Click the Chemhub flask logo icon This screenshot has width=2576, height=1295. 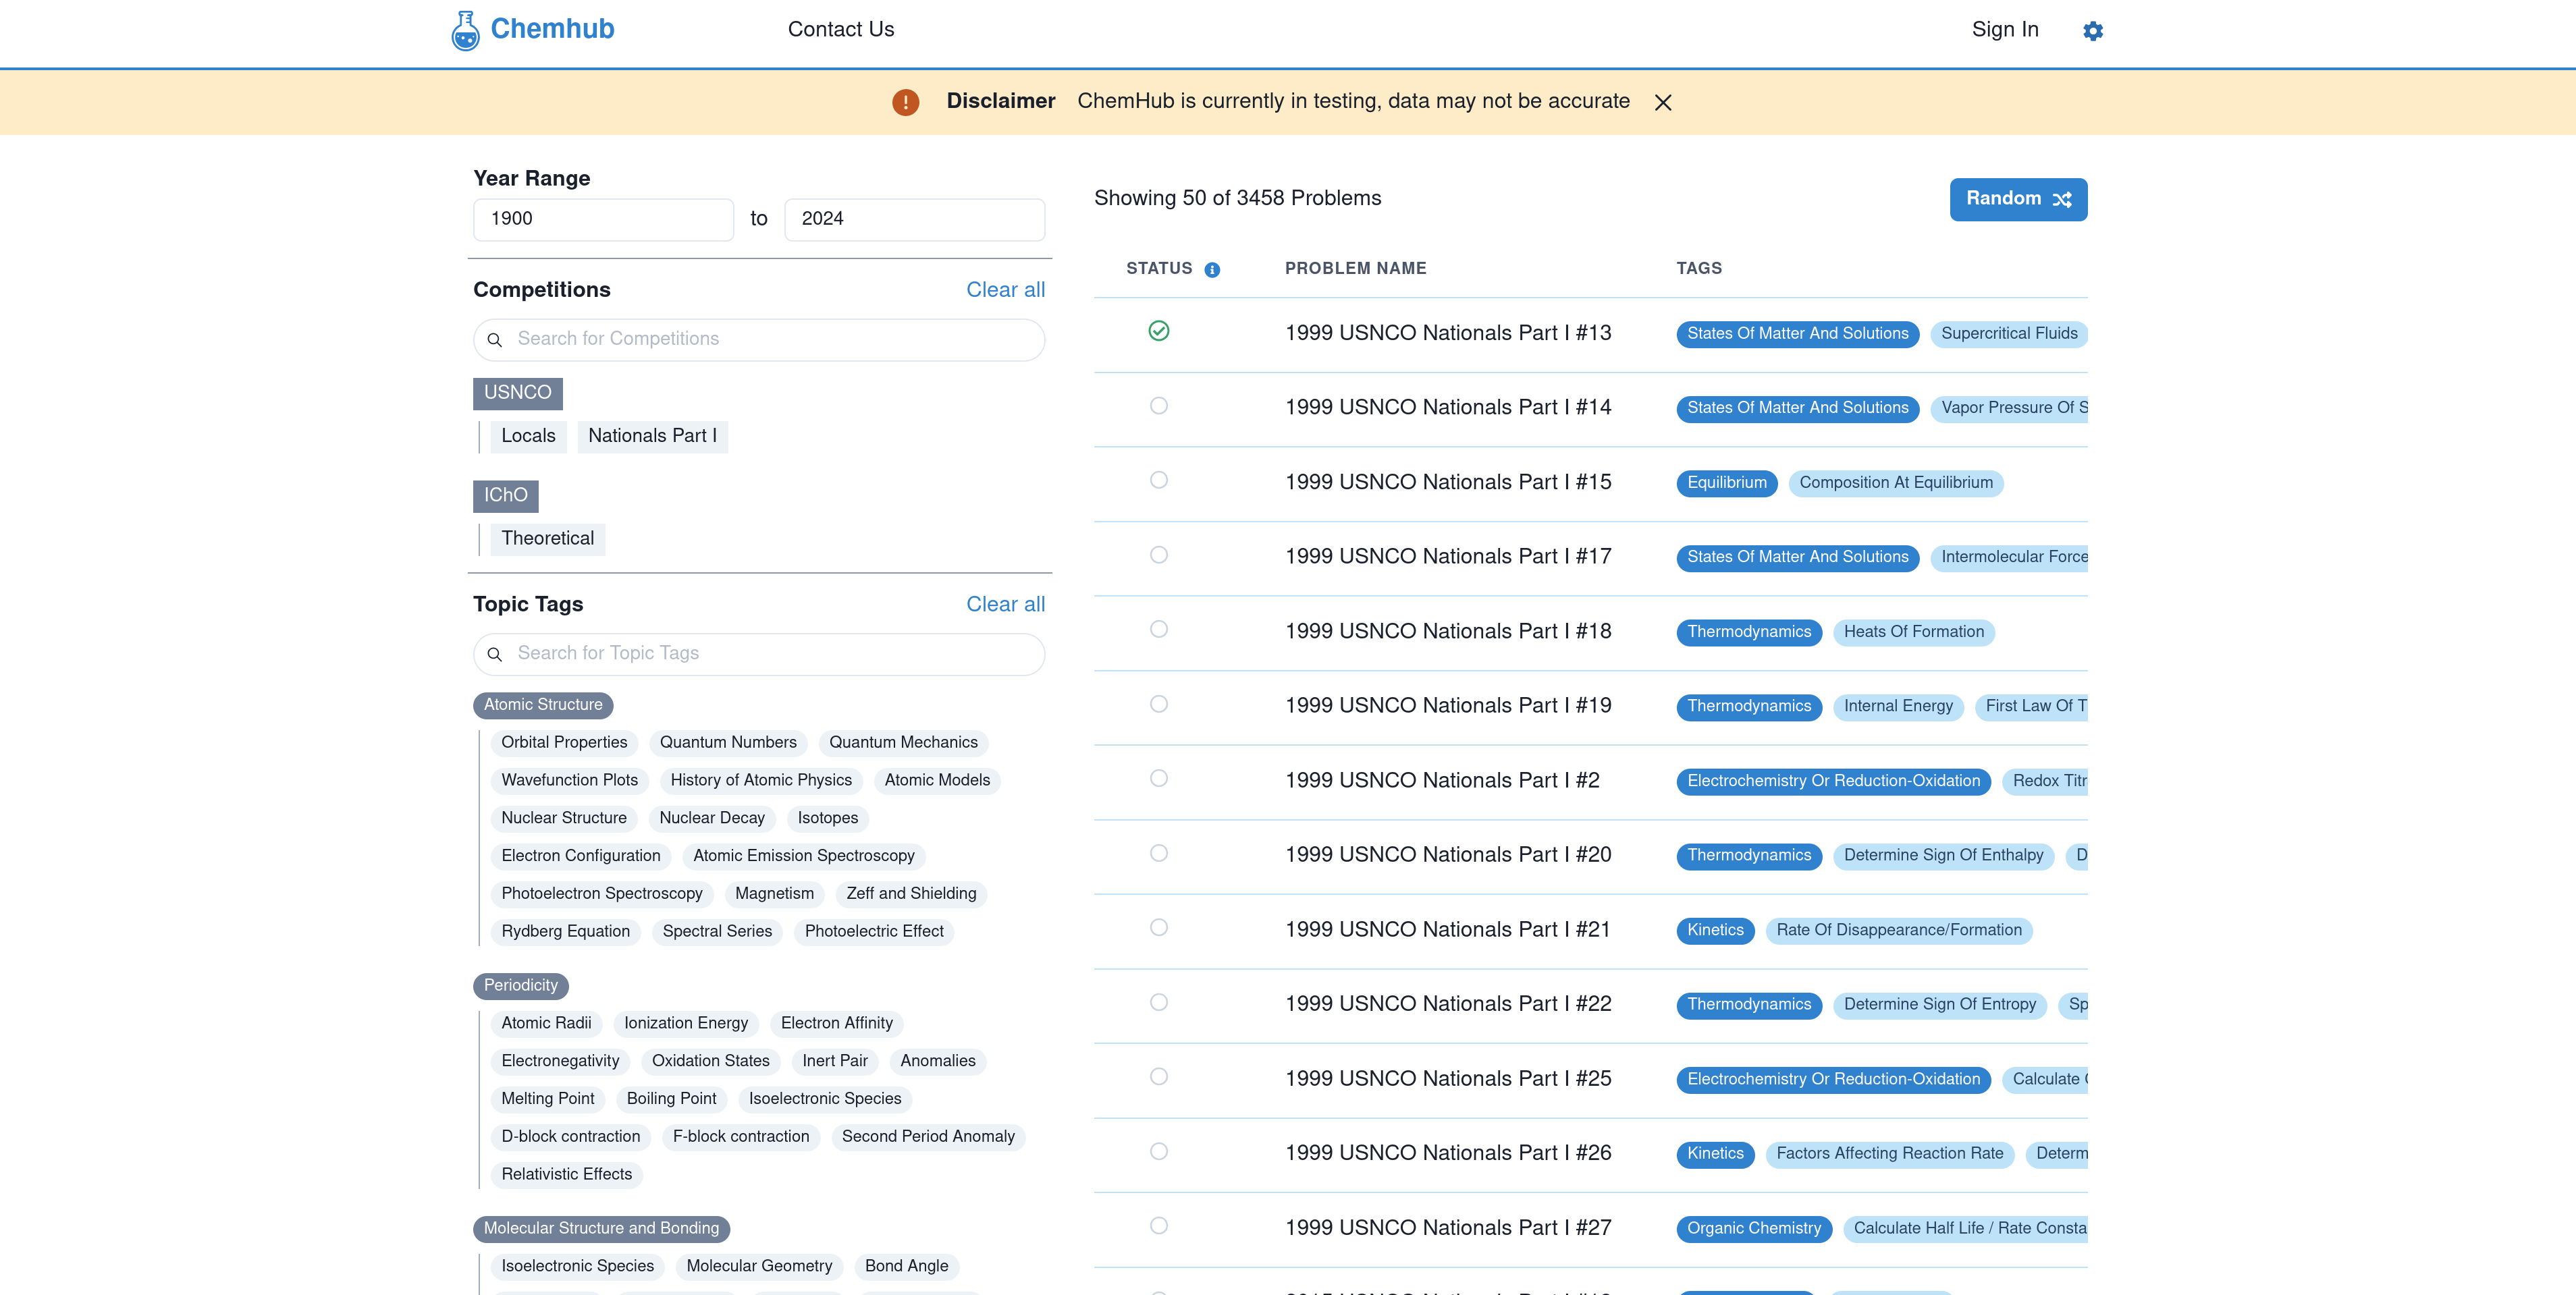pyautogui.click(x=465, y=30)
